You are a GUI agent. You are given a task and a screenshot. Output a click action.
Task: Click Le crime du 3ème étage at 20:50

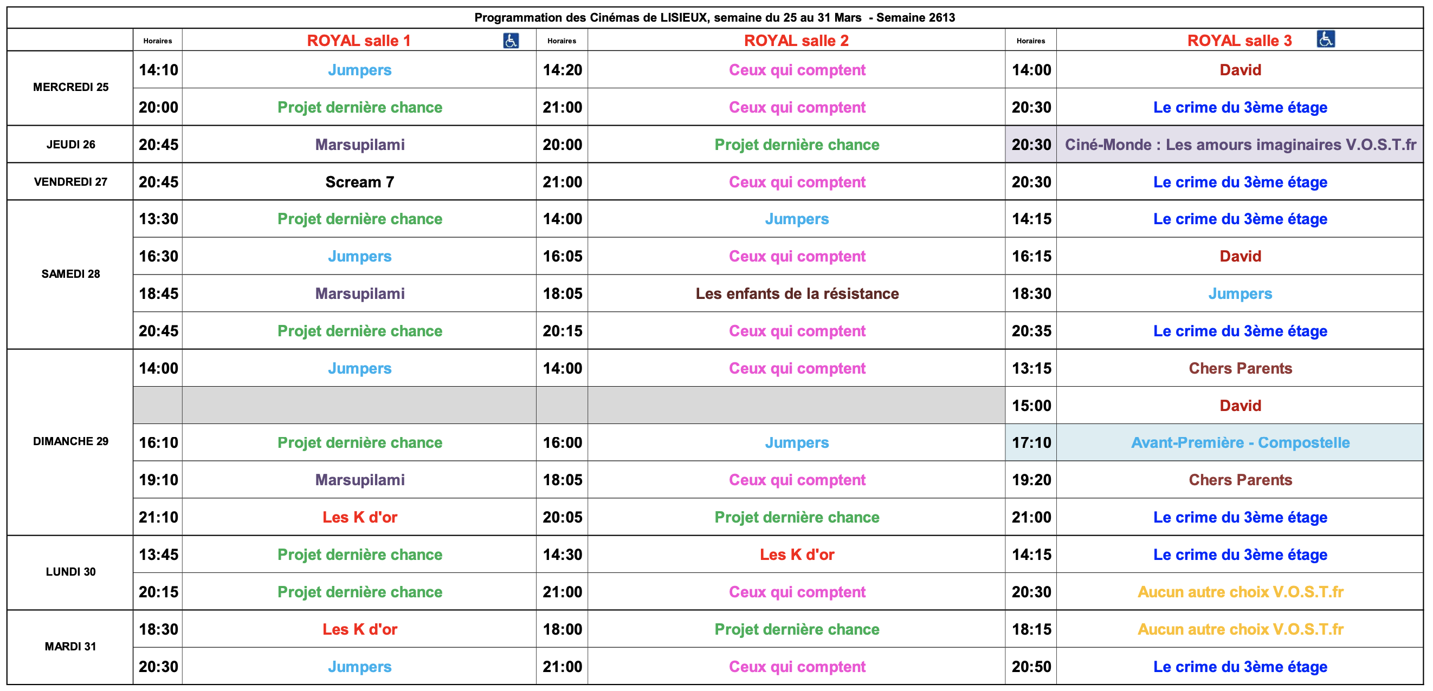pos(1240,667)
